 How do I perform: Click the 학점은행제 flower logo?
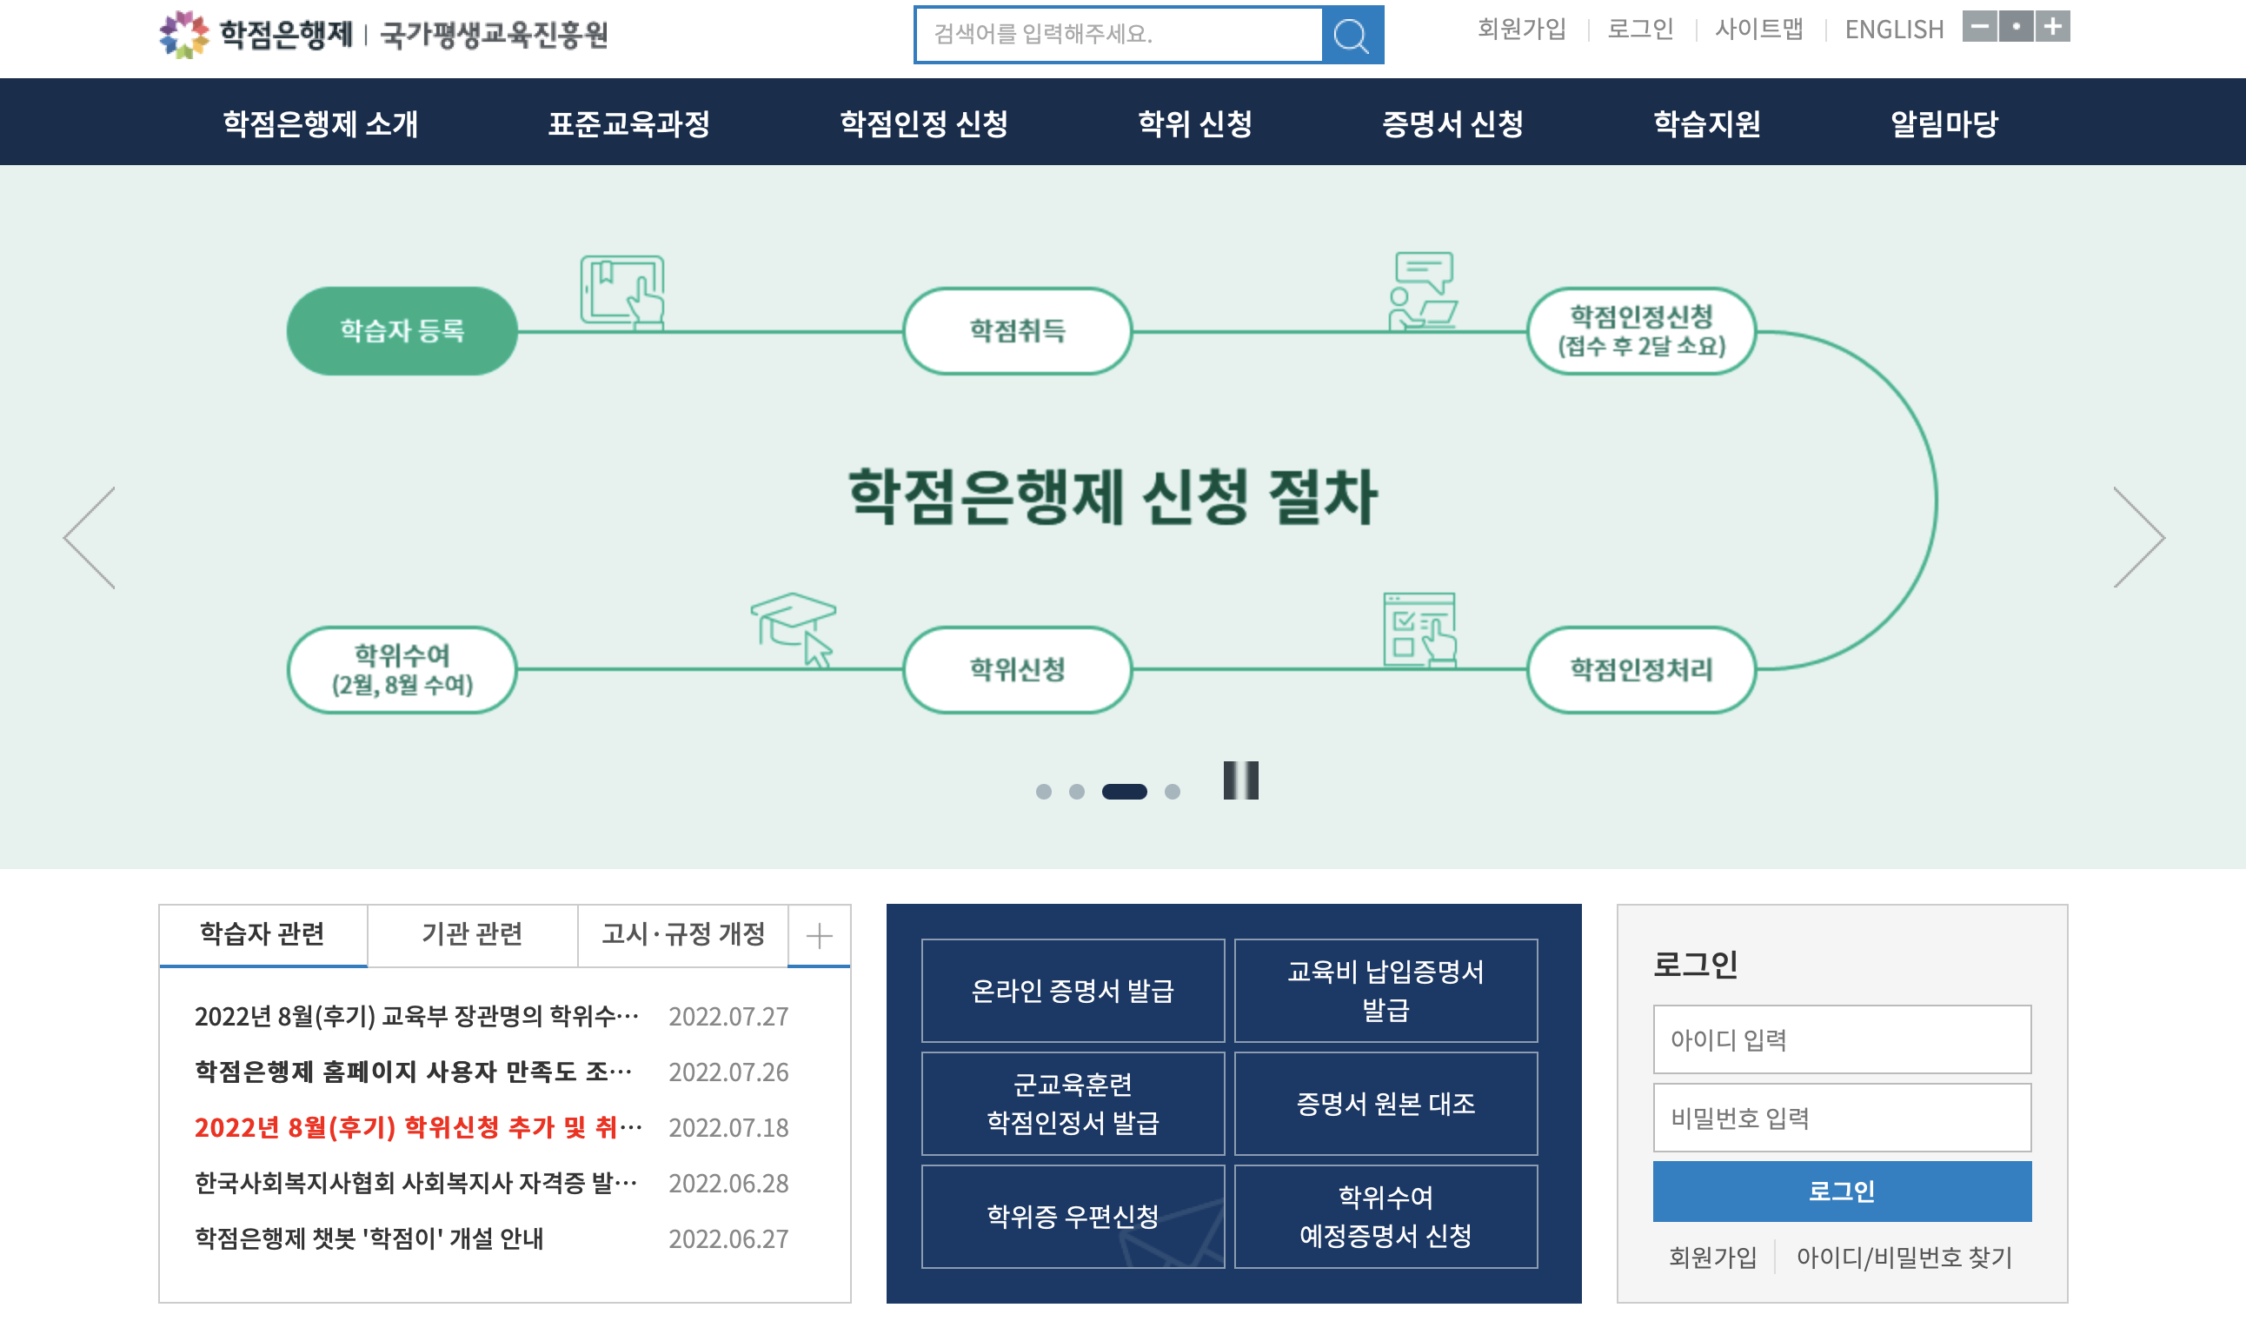click(x=183, y=36)
